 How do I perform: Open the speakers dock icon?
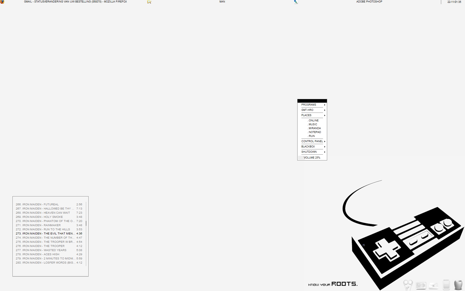point(421,285)
